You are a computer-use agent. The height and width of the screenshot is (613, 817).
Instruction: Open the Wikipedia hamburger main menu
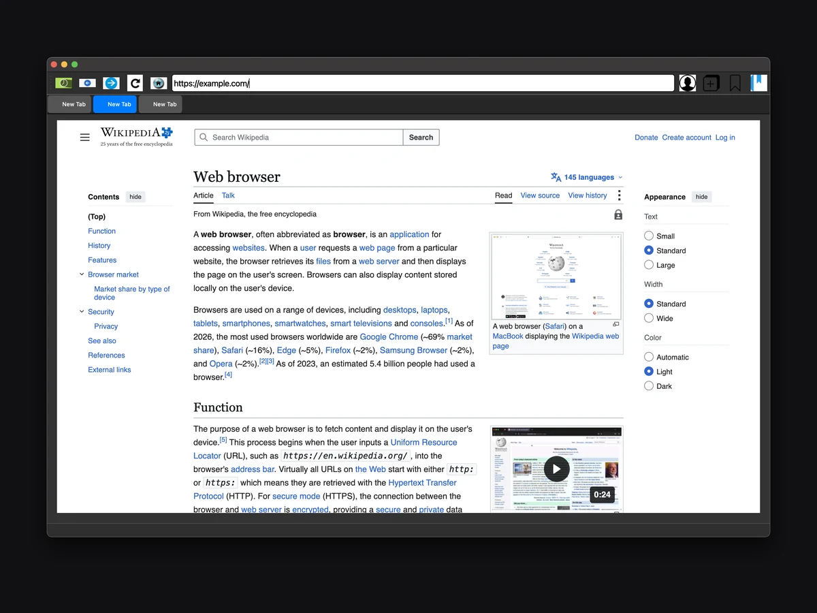(x=85, y=138)
